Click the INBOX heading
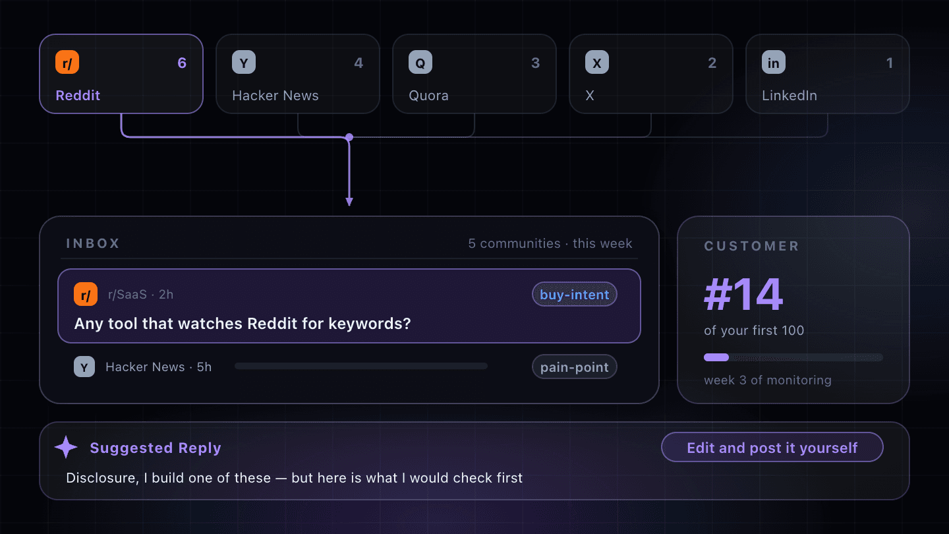This screenshot has height=534, width=949. coord(93,243)
